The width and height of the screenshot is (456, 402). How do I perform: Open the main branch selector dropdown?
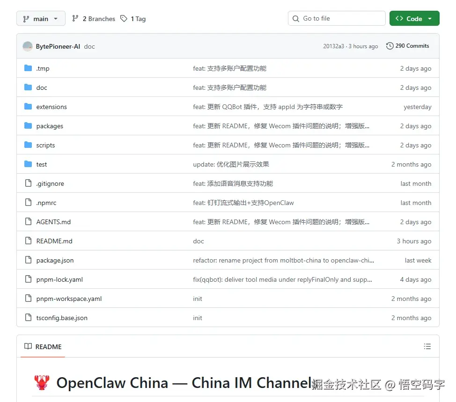41,18
